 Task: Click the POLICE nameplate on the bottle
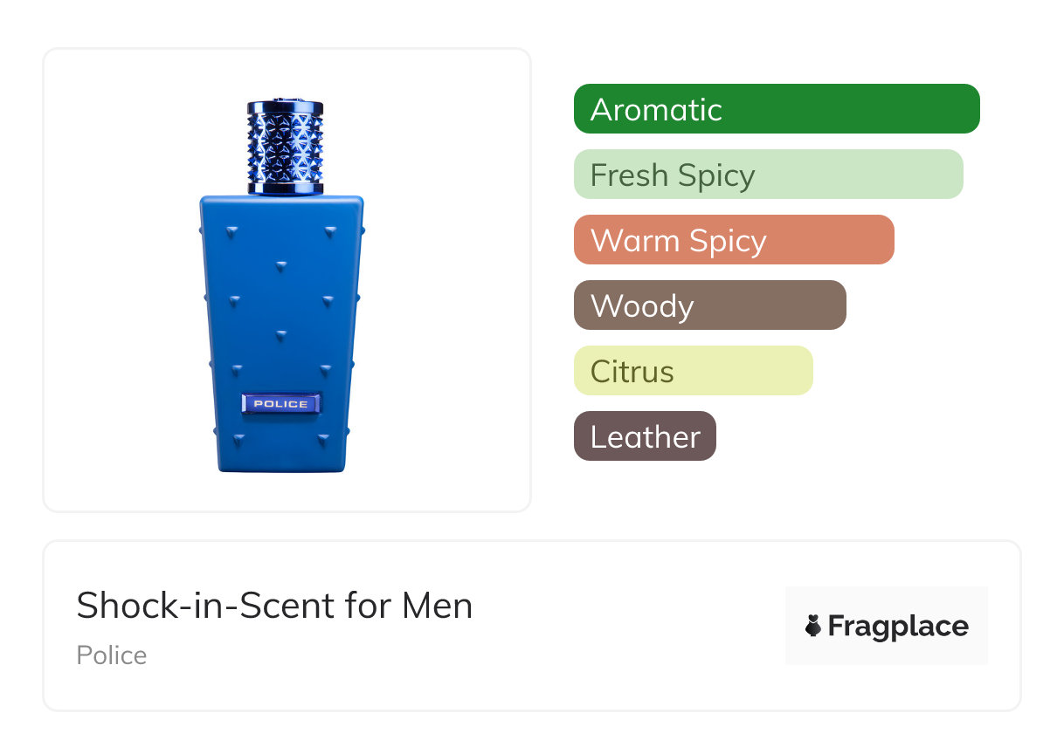point(280,404)
